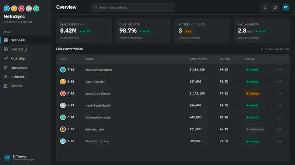Open more options for North-South Rapid
The width and height of the screenshot is (295, 165).
279,105
